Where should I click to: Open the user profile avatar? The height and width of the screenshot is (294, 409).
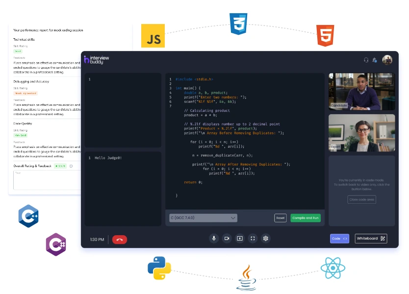(387, 60)
